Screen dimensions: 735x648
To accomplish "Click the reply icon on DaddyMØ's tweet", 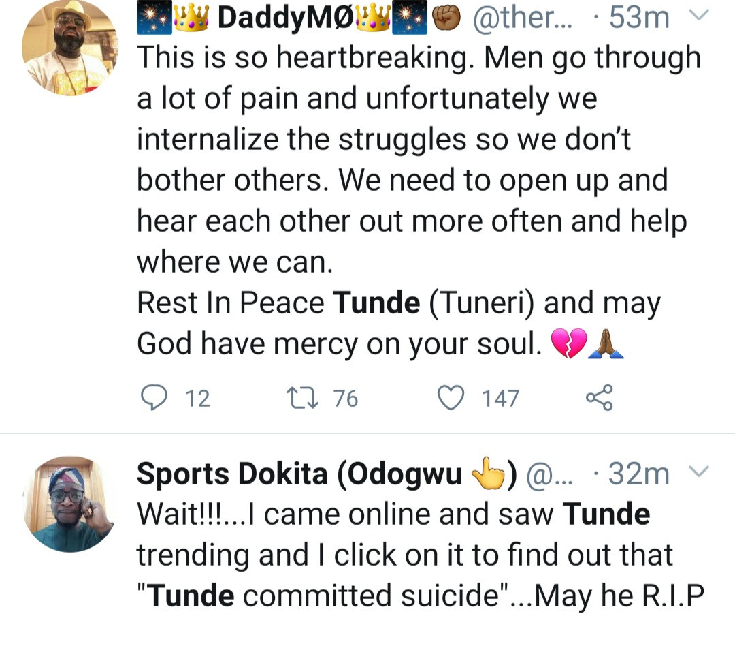I will [x=153, y=397].
